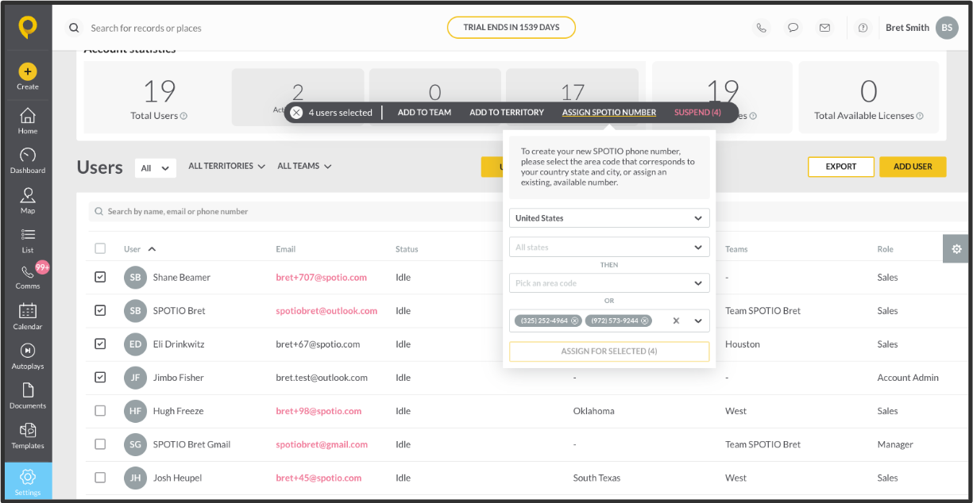This screenshot has width=973, height=503.
Task: Open the bret+45@spotio.com email link
Action: point(319,478)
